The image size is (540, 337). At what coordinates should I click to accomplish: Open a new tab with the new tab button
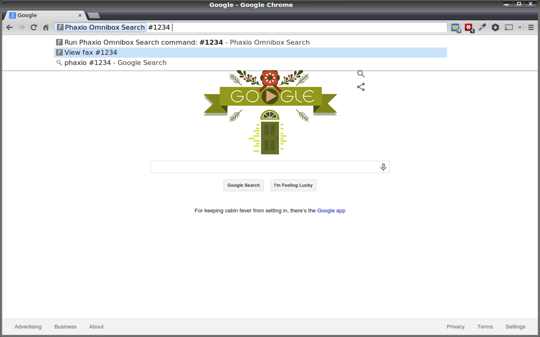coord(93,16)
